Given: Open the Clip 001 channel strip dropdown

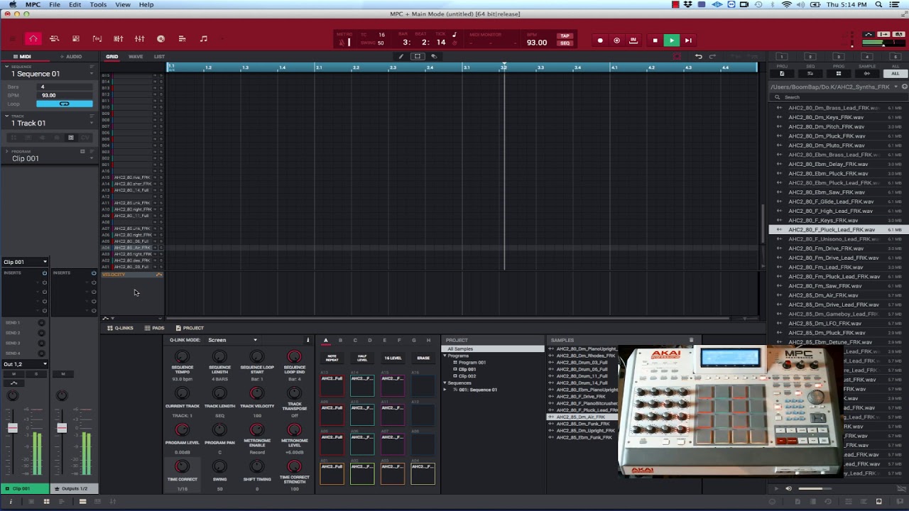Looking at the screenshot, I should point(26,262).
